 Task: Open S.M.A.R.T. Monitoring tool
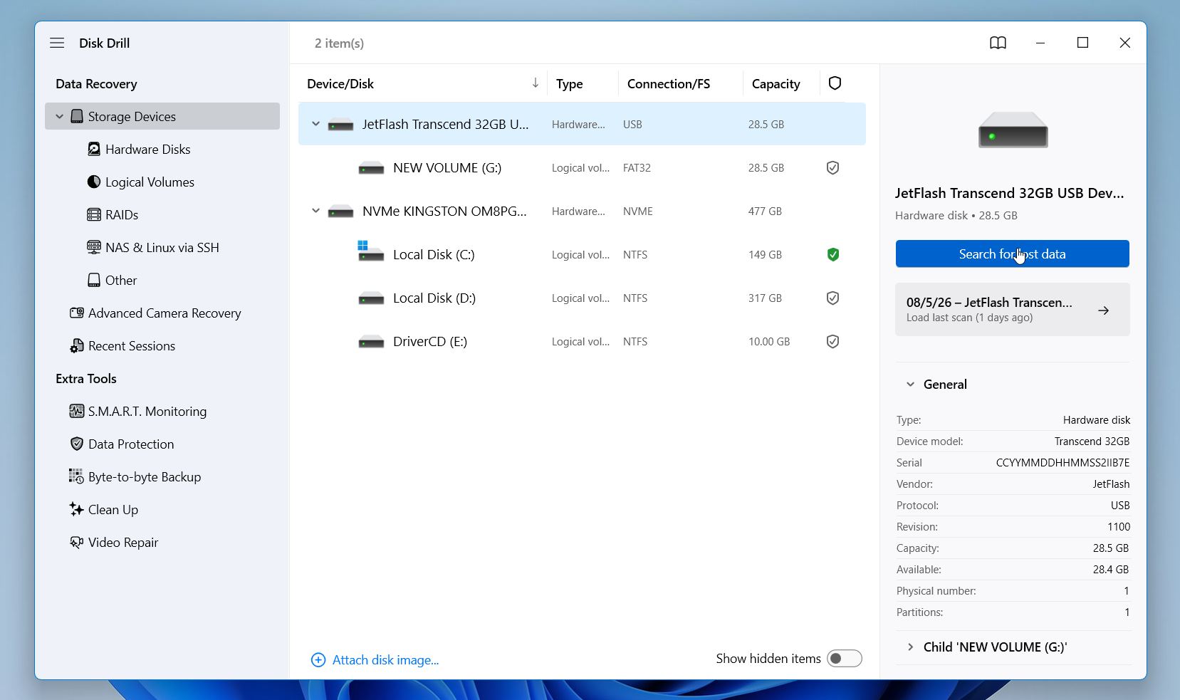click(147, 411)
